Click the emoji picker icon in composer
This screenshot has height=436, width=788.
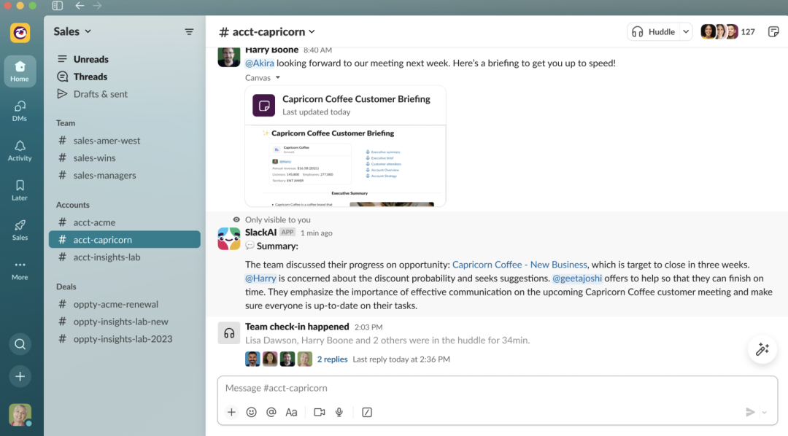(251, 412)
